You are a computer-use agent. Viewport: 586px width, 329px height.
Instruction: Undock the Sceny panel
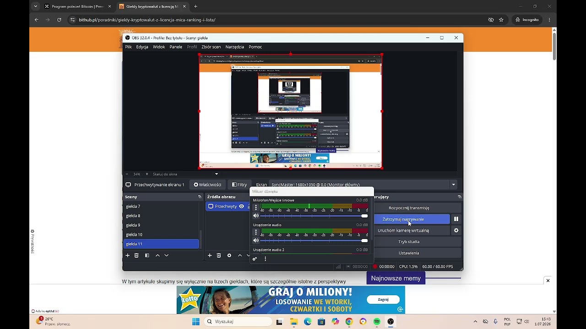200,197
